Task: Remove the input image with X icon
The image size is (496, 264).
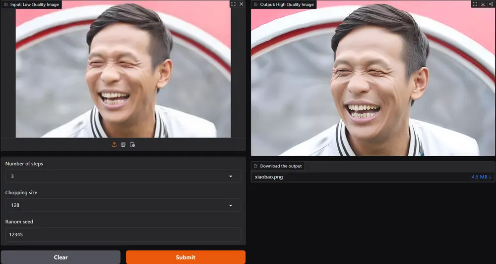Action: [242, 4]
